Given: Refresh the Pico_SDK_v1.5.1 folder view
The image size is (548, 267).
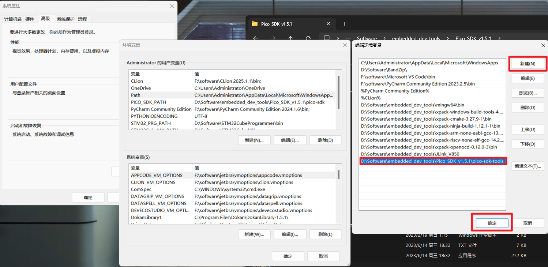Looking at the screenshot, I should pos(308,38).
